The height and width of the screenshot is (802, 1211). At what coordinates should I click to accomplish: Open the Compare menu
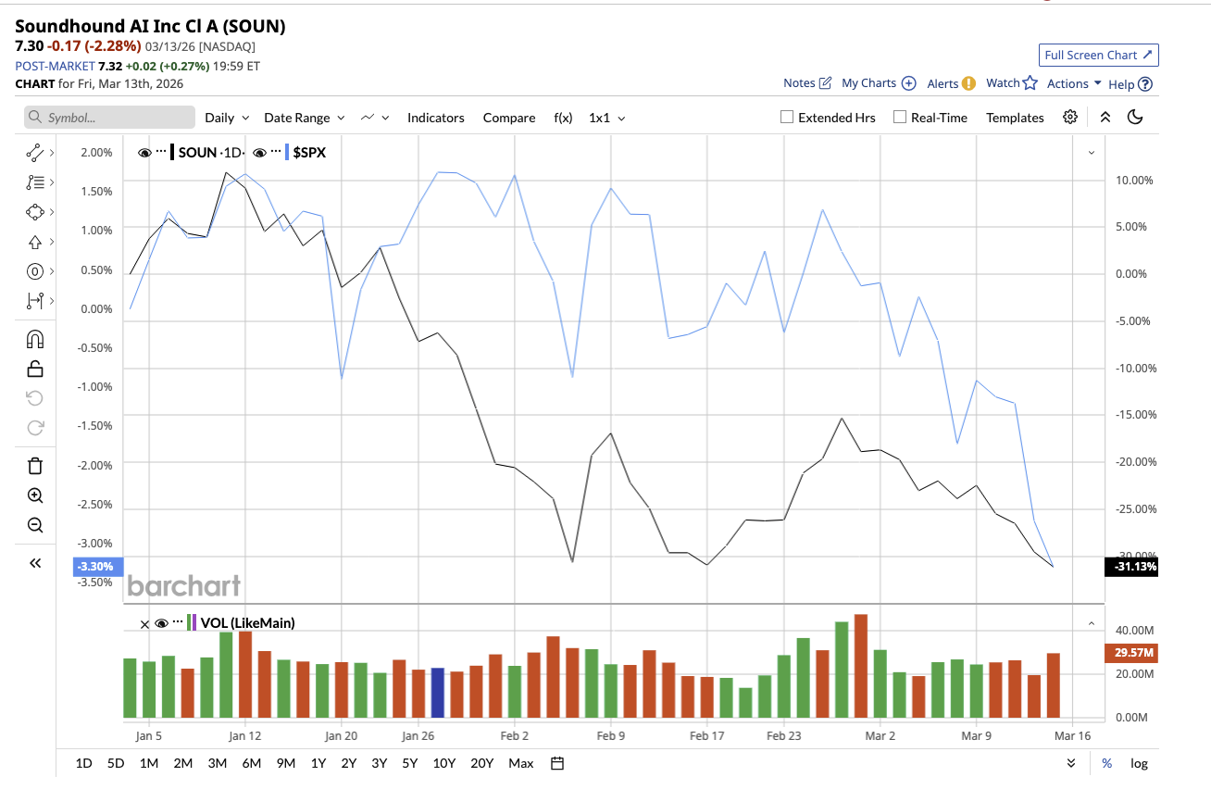point(509,118)
